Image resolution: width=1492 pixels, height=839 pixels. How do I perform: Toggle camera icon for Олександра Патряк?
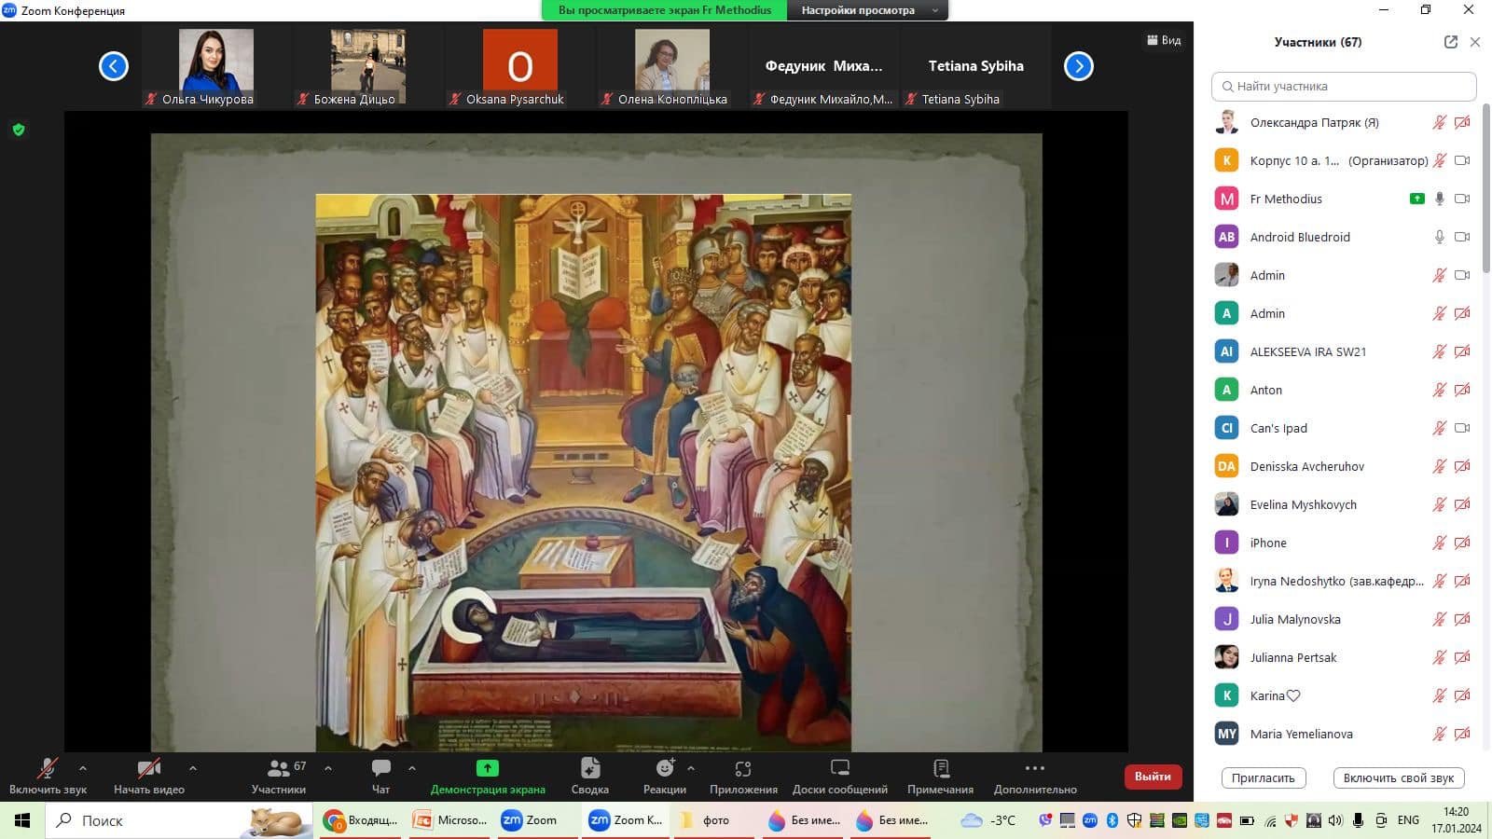1462,122
